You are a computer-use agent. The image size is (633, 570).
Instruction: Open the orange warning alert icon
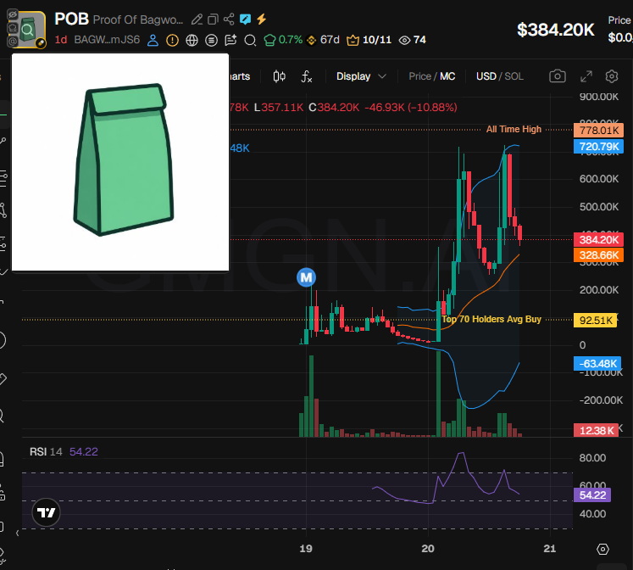click(172, 40)
